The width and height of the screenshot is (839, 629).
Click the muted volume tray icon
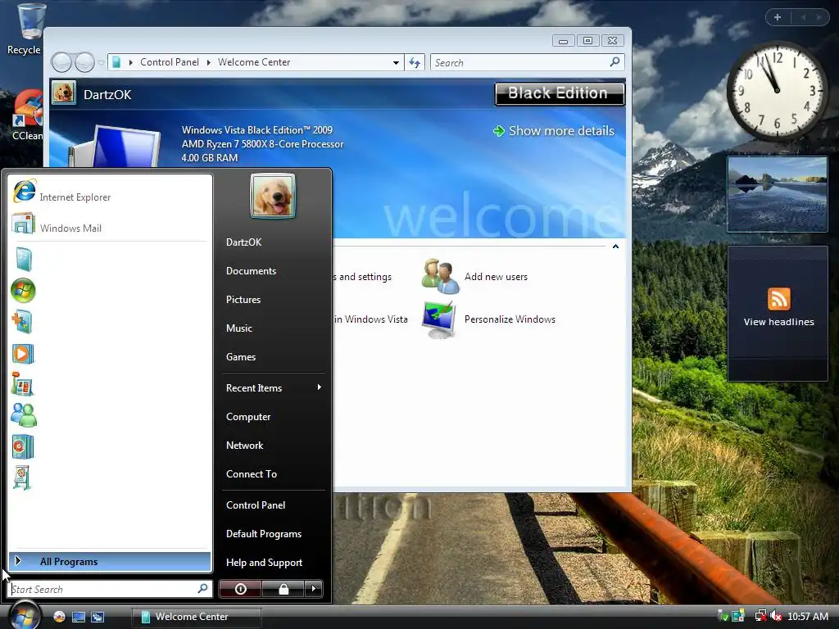(x=775, y=616)
